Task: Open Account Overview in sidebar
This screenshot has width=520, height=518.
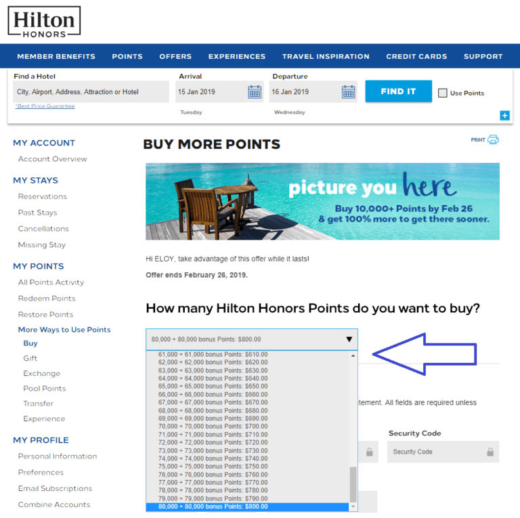Action: [x=52, y=159]
